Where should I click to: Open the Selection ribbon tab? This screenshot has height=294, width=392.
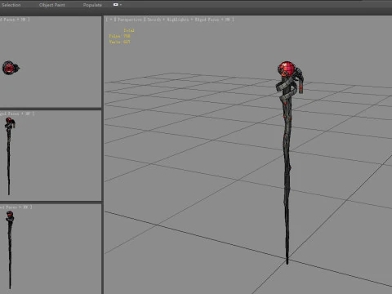click(x=11, y=5)
